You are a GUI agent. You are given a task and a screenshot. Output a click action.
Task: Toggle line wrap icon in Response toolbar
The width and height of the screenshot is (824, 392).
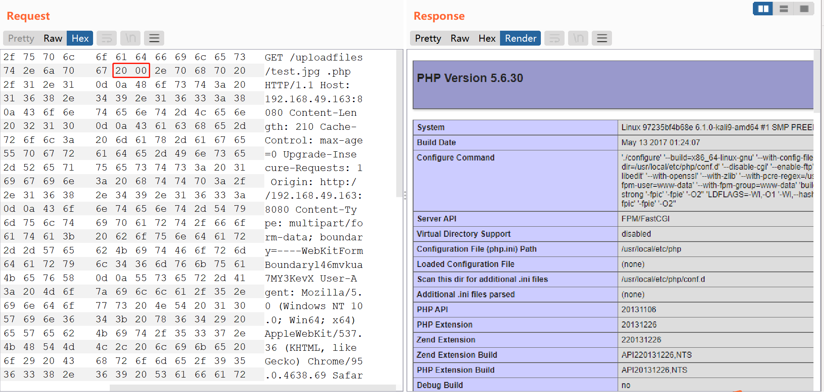(x=554, y=39)
